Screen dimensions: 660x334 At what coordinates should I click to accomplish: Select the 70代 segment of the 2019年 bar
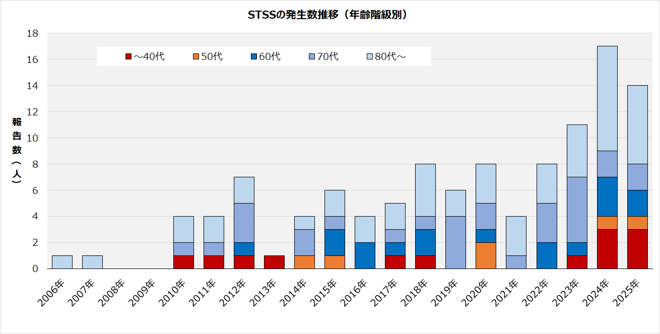[455, 242]
